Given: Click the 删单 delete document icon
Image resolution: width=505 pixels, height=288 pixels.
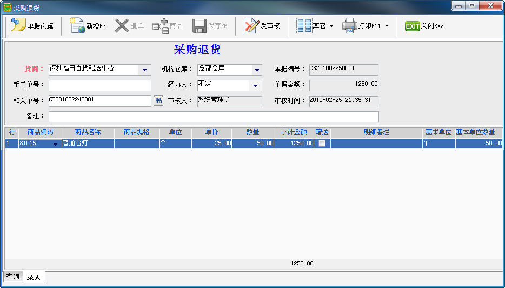Looking at the screenshot, I should point(122,26).
